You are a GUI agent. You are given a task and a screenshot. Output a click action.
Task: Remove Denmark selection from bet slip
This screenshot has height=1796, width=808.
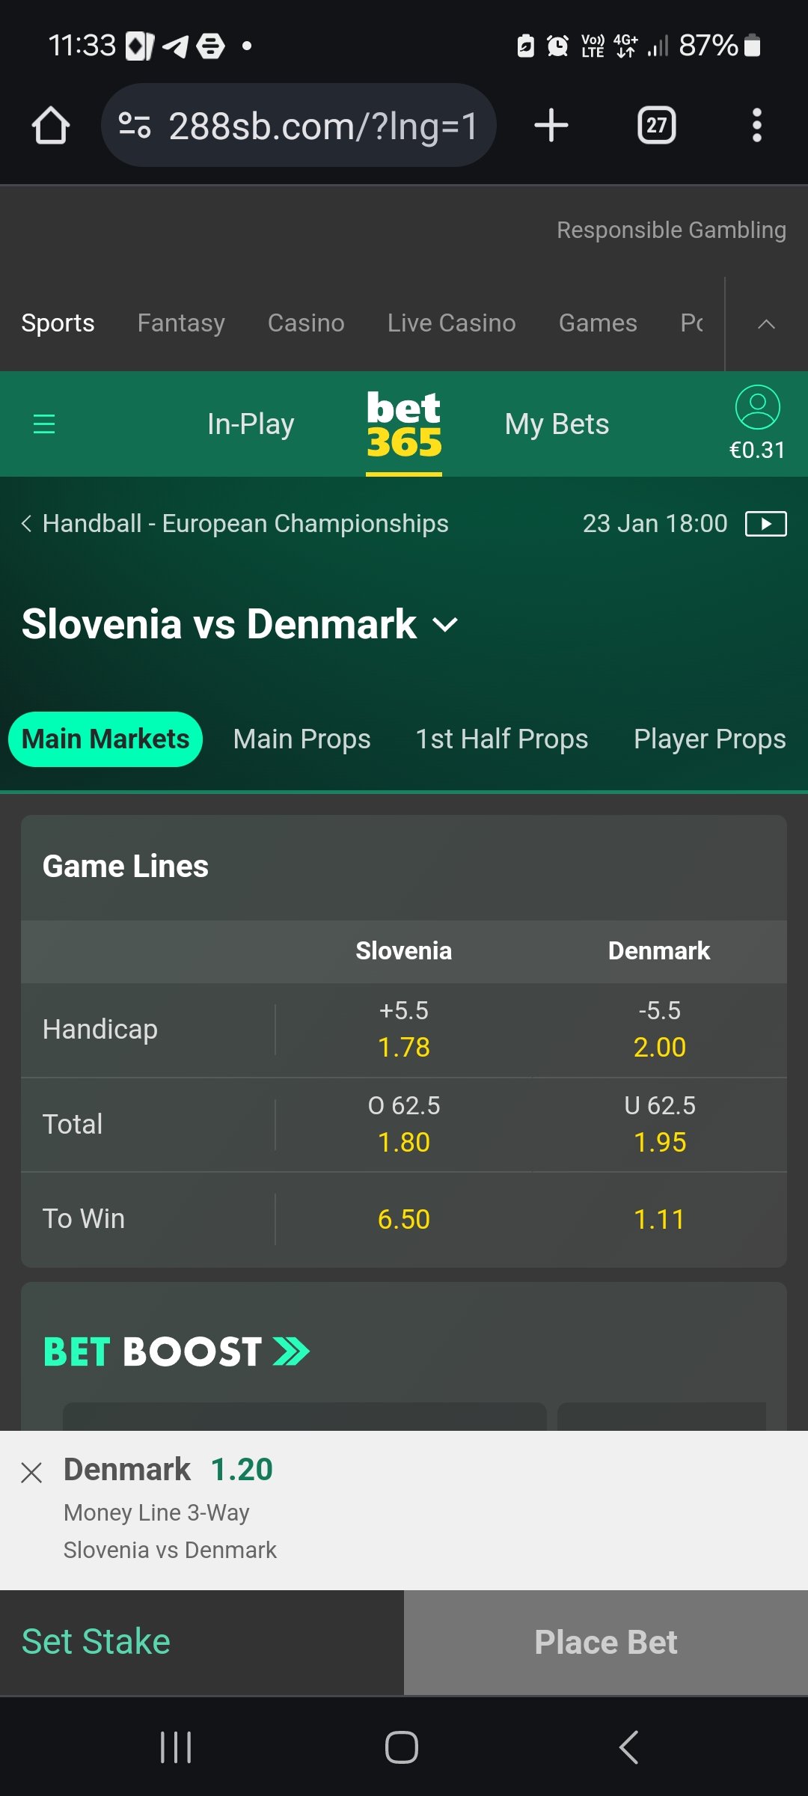coord(31,1473)
